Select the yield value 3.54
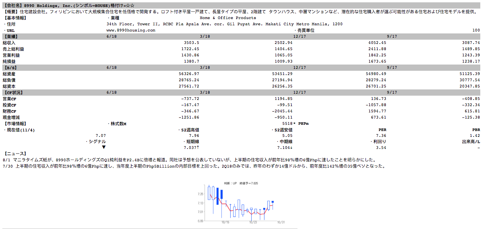Image resolution: width=483 pixels, height=229 pixels. pyautogui.click(x=381, y=148)
